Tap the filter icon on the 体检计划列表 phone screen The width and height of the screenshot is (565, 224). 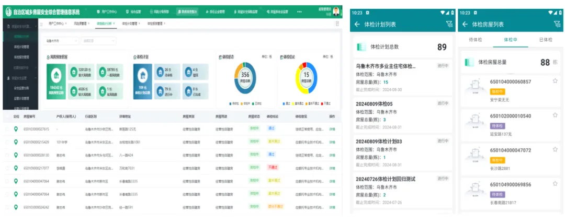click(449, 24)
